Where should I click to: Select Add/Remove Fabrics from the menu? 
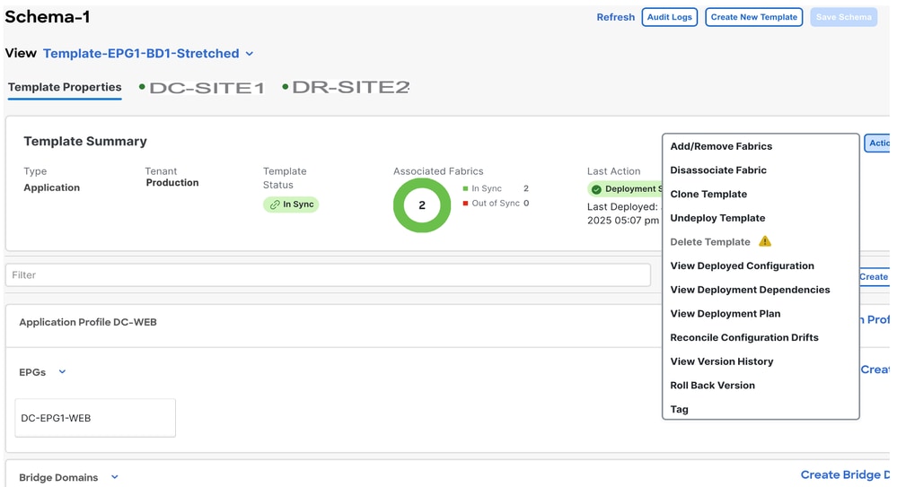click(x=721, y=146)
